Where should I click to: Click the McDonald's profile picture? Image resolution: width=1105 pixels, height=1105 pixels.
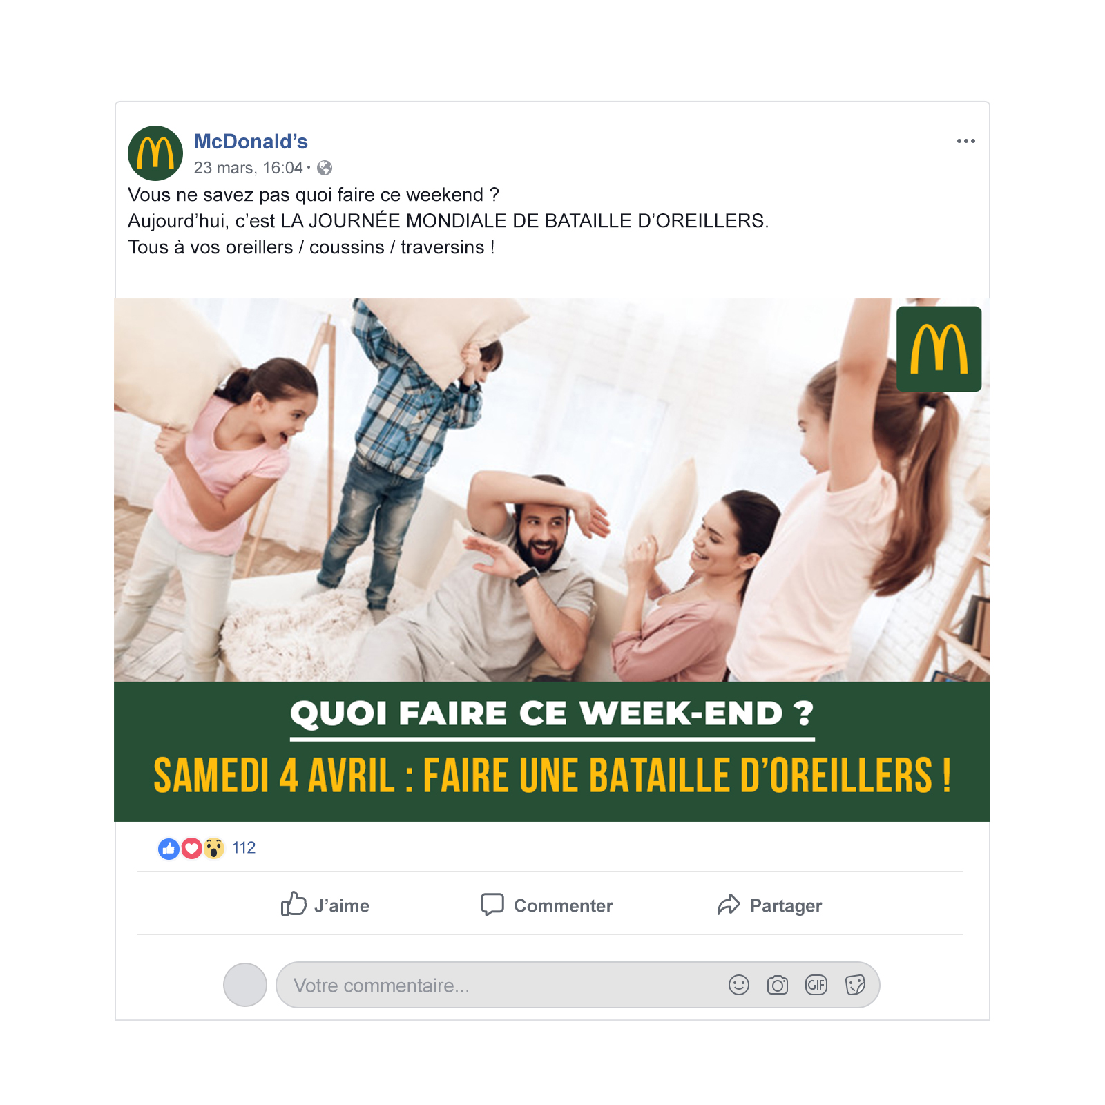tap(155, 153)
